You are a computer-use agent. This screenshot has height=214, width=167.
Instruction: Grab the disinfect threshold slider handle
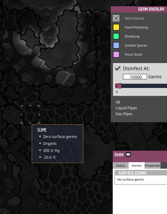pyautogui.click(x=118, y=86)
